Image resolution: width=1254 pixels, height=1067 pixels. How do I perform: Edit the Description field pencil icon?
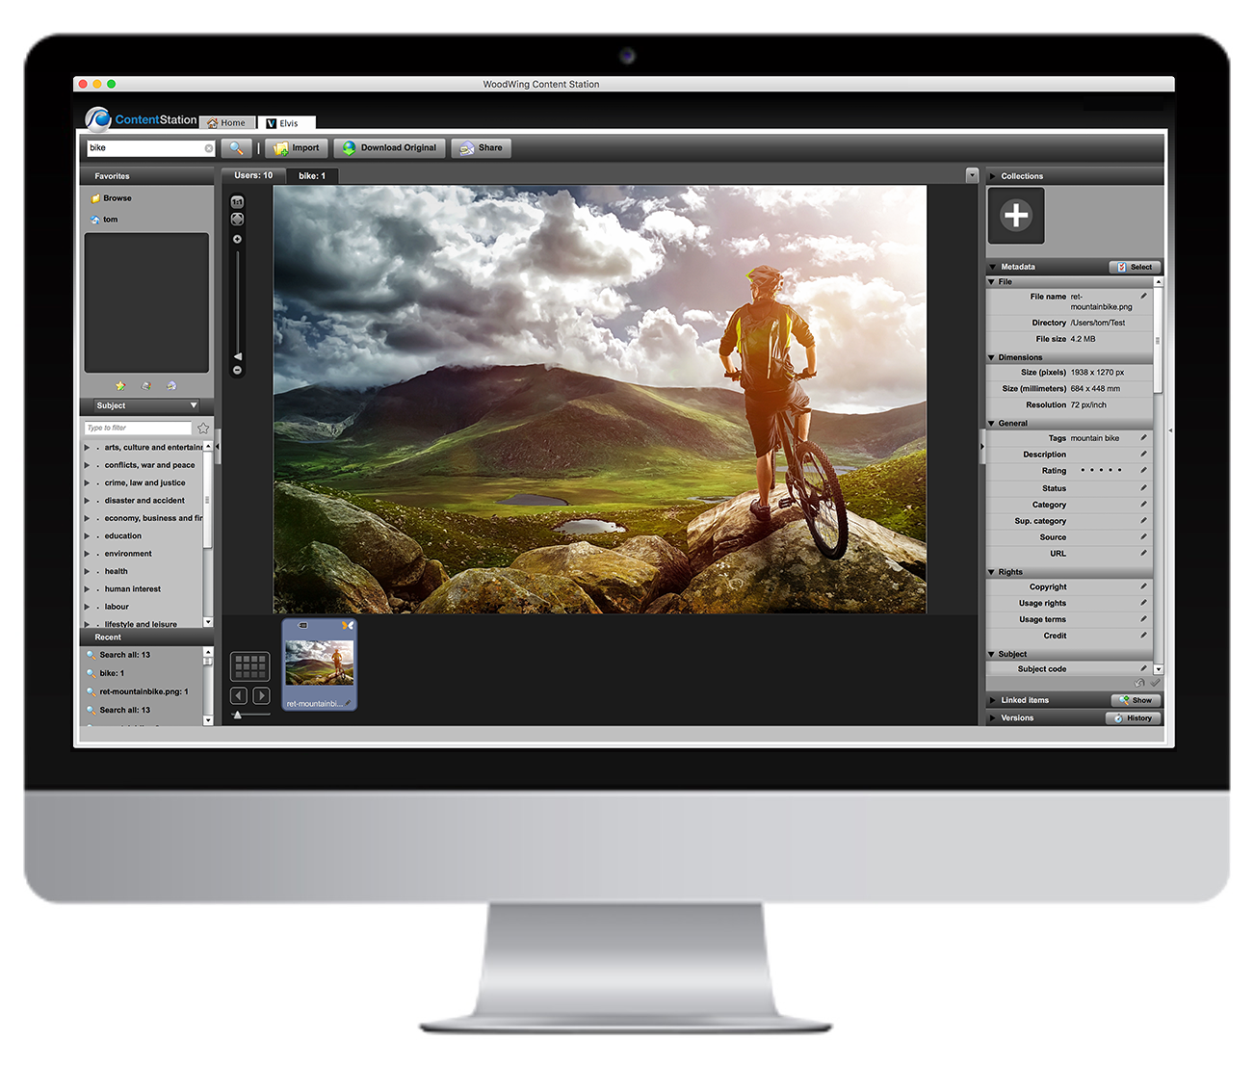[x=1143, y=455]
